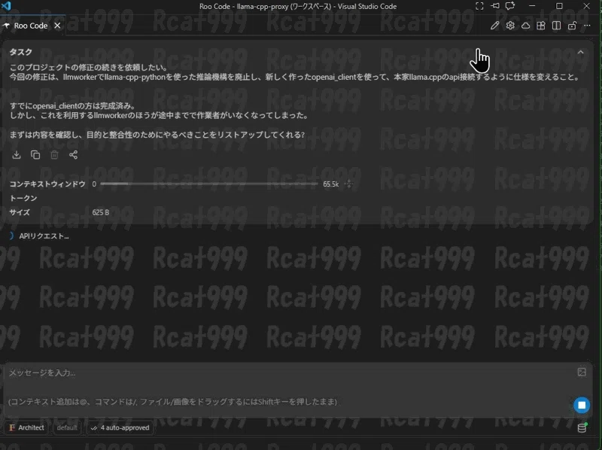Viewport: 602px width, 450px height.
Task: Copy the task text with the copy icon
Action: (35, 155)
